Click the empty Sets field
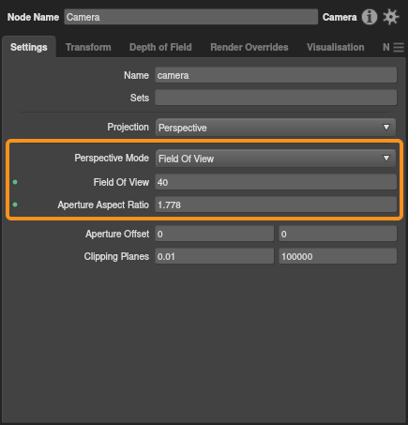The image size is (408, 425). coord(276,98)
